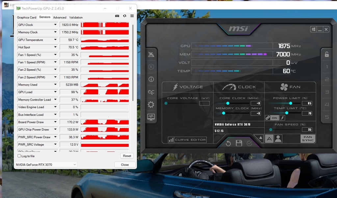Viewport: 337px width, 198px height.
Task: Click the Core Voltage value field
Action: point(204,103)
